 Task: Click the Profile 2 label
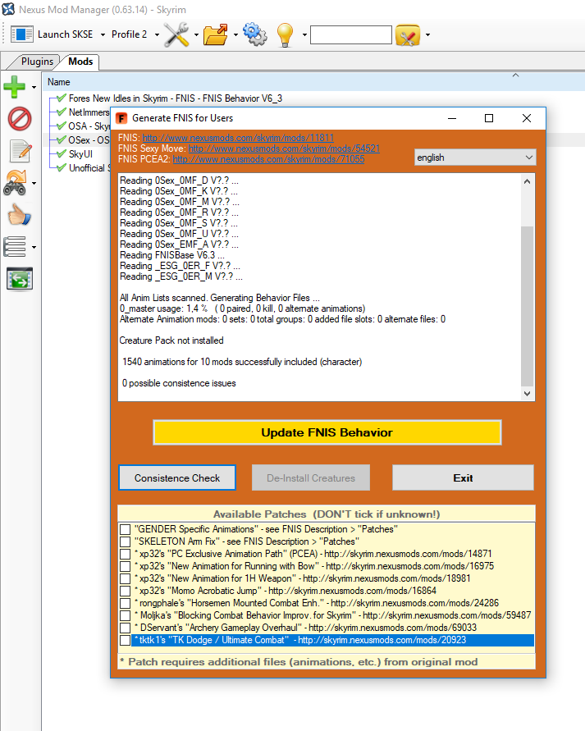[x=129, y=34]
